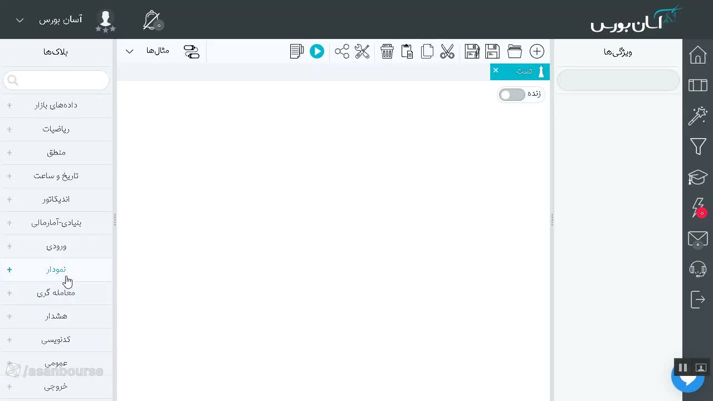Toggle the زنده live switch

(512, 95)
